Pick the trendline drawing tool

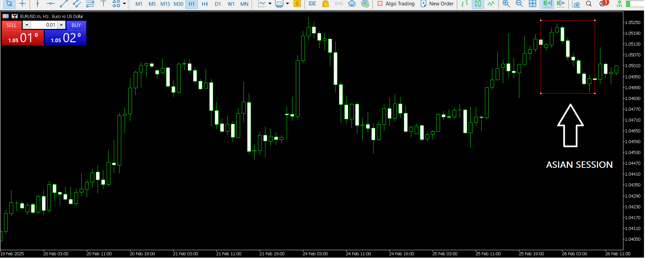(63, 4)
